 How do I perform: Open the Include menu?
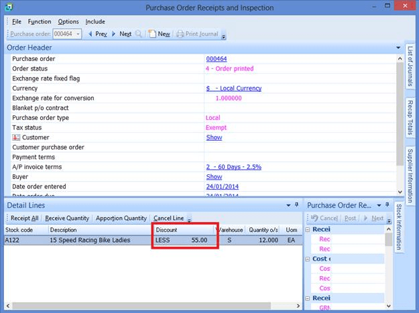[x=95, y=21]
